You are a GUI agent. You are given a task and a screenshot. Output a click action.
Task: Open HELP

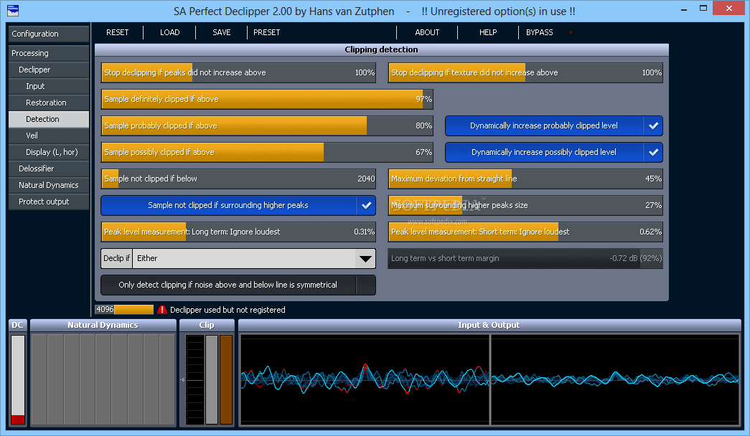click(488, 32)
